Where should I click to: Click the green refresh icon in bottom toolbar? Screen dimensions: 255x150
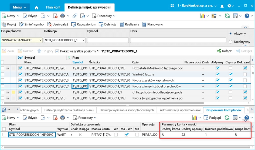click(227, 118)
